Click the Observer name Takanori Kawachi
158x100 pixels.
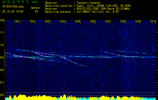click(x=89, y=3)
